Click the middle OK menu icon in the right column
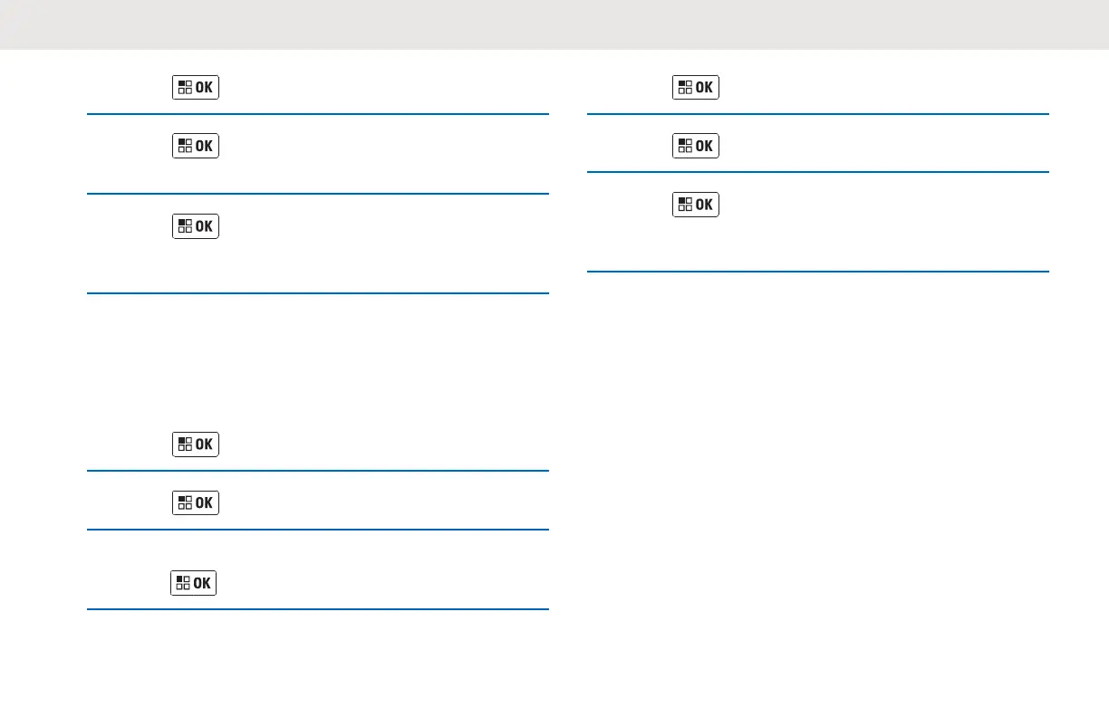The height and width of the screenshot is (717, 1109). 696,147
